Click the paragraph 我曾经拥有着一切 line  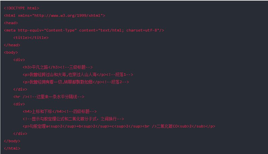point(76,82)
